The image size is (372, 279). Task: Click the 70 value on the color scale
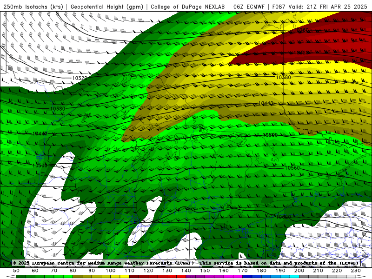pyautogui.click(x=54, y=271)
